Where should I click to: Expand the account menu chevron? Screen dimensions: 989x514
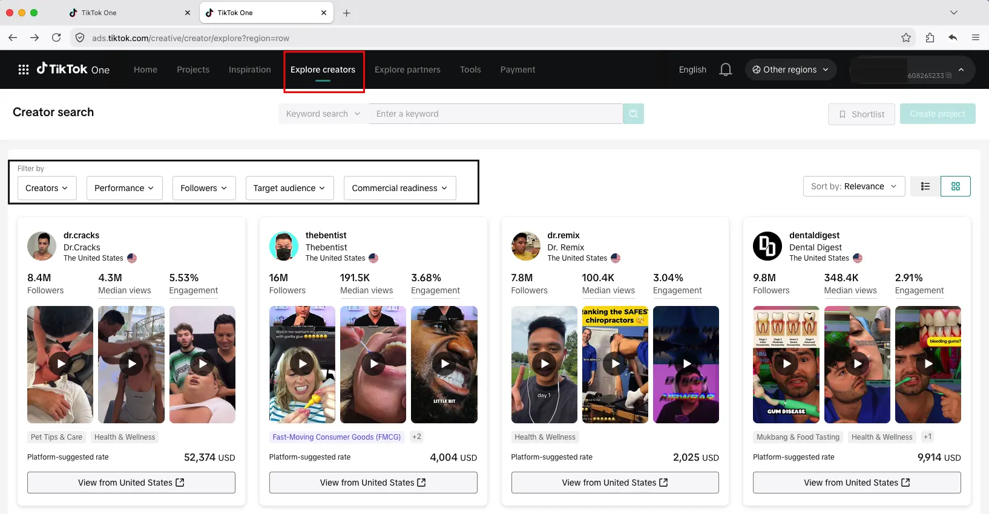pyautogui.click(x=961, y=70)
